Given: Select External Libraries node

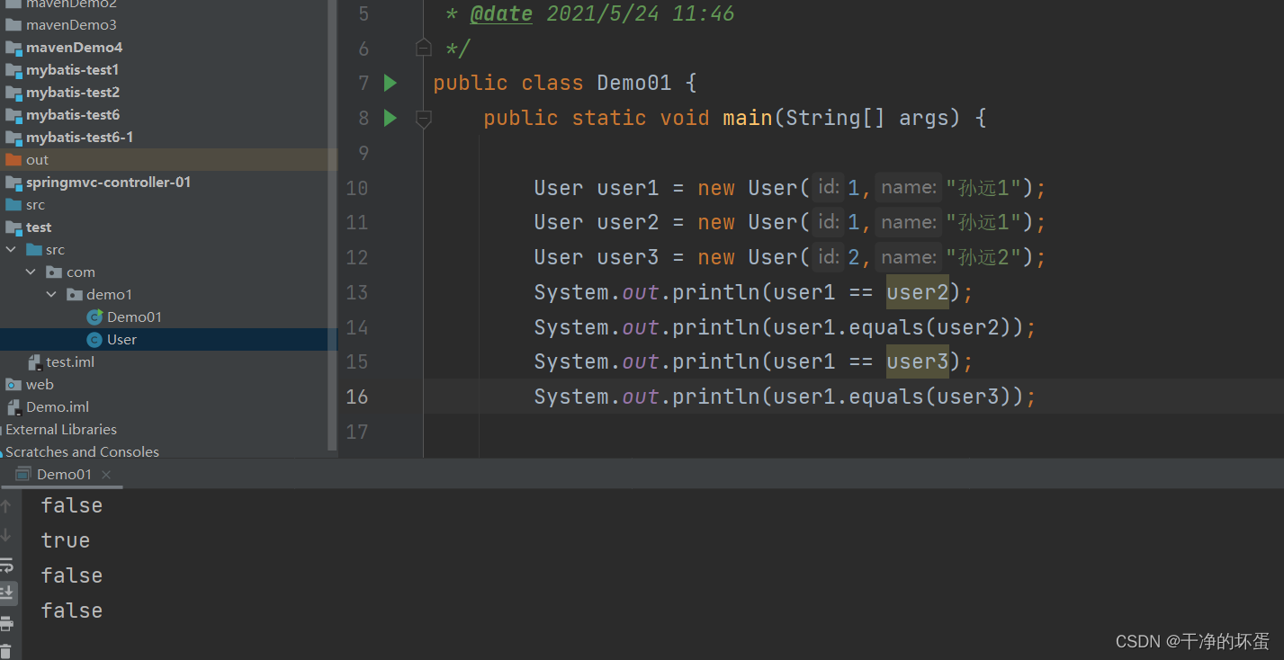Looking at the screenshot, I should tap(61, 430).
